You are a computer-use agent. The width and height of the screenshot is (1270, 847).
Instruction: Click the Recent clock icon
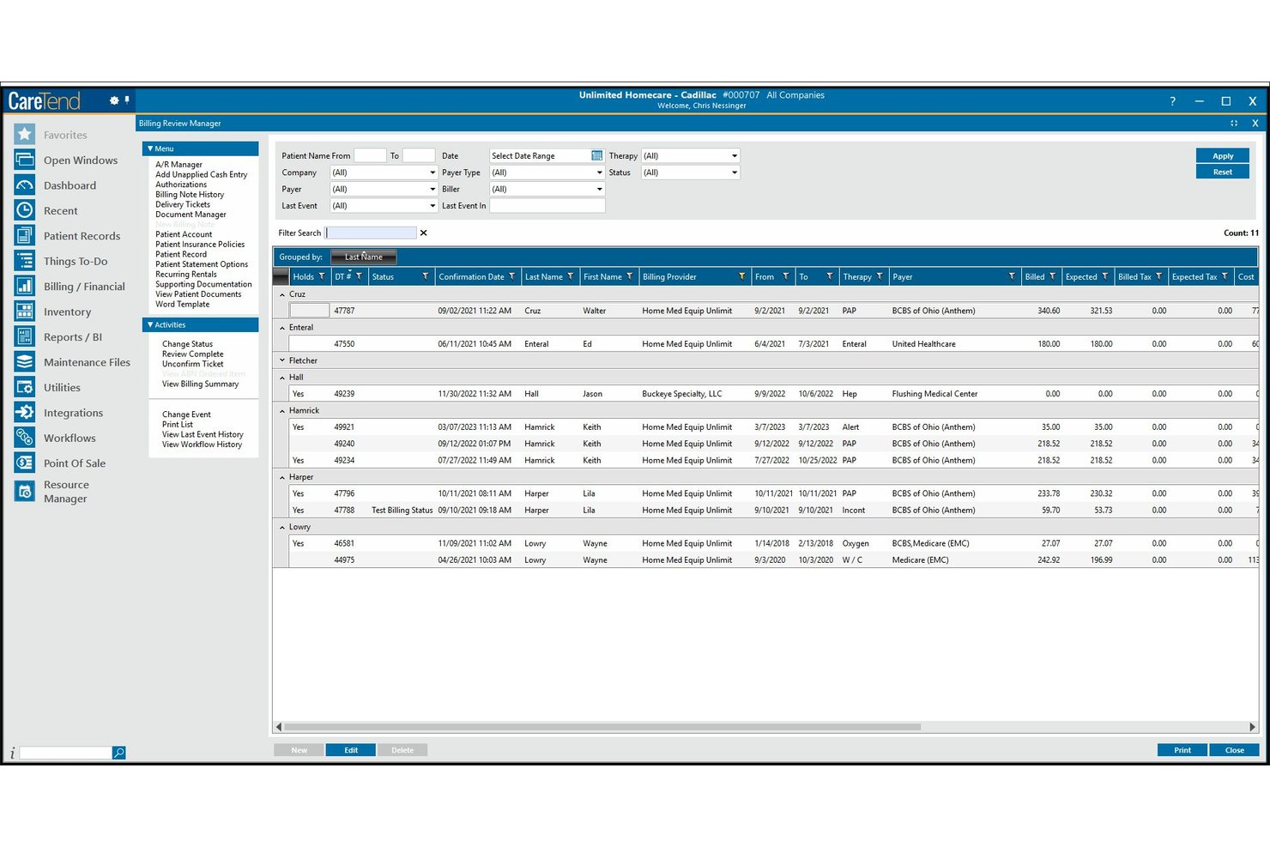coord(25,210)
